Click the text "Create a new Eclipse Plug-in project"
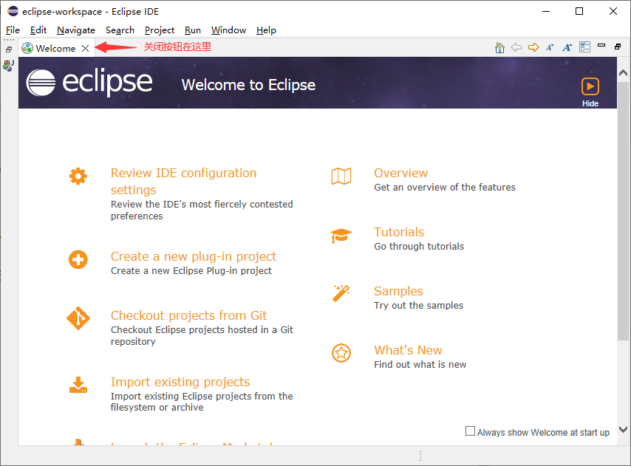The height and width of the screenshot is (466, 631). pos(191,271)
